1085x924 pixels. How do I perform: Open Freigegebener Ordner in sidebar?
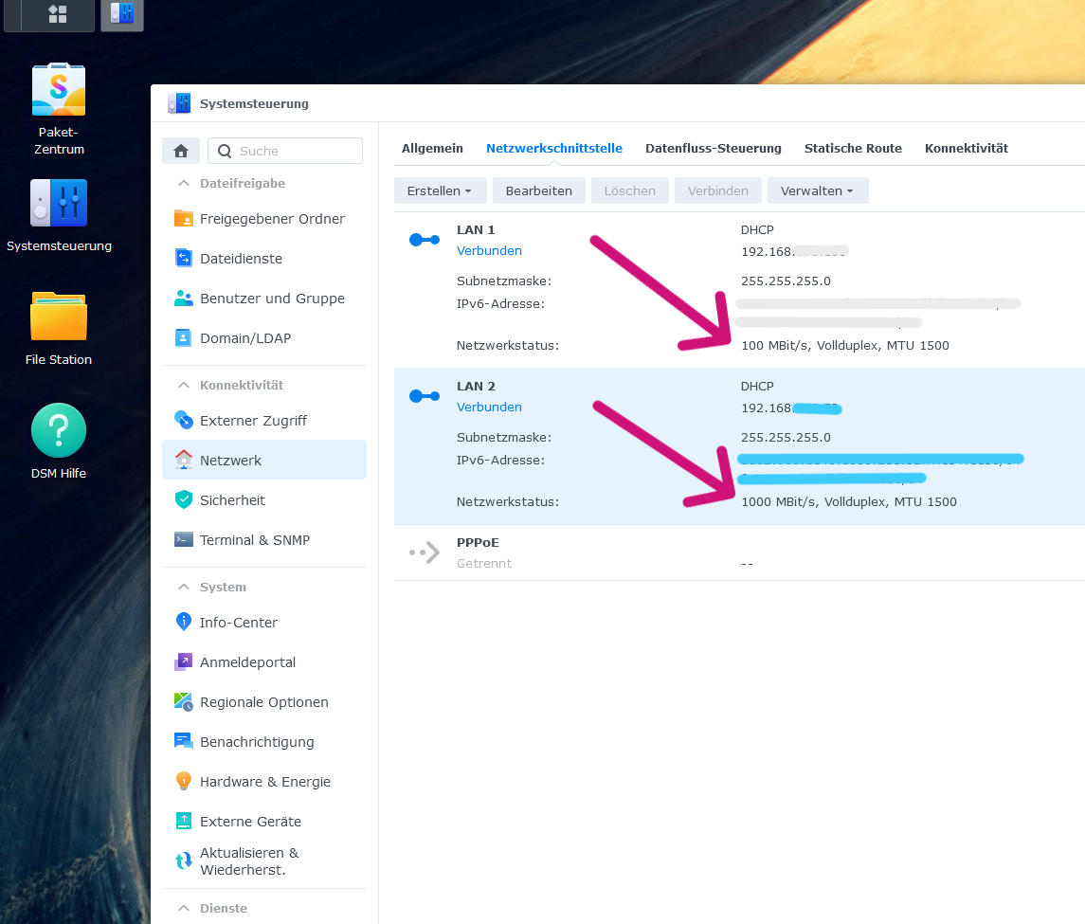(264, 219)
